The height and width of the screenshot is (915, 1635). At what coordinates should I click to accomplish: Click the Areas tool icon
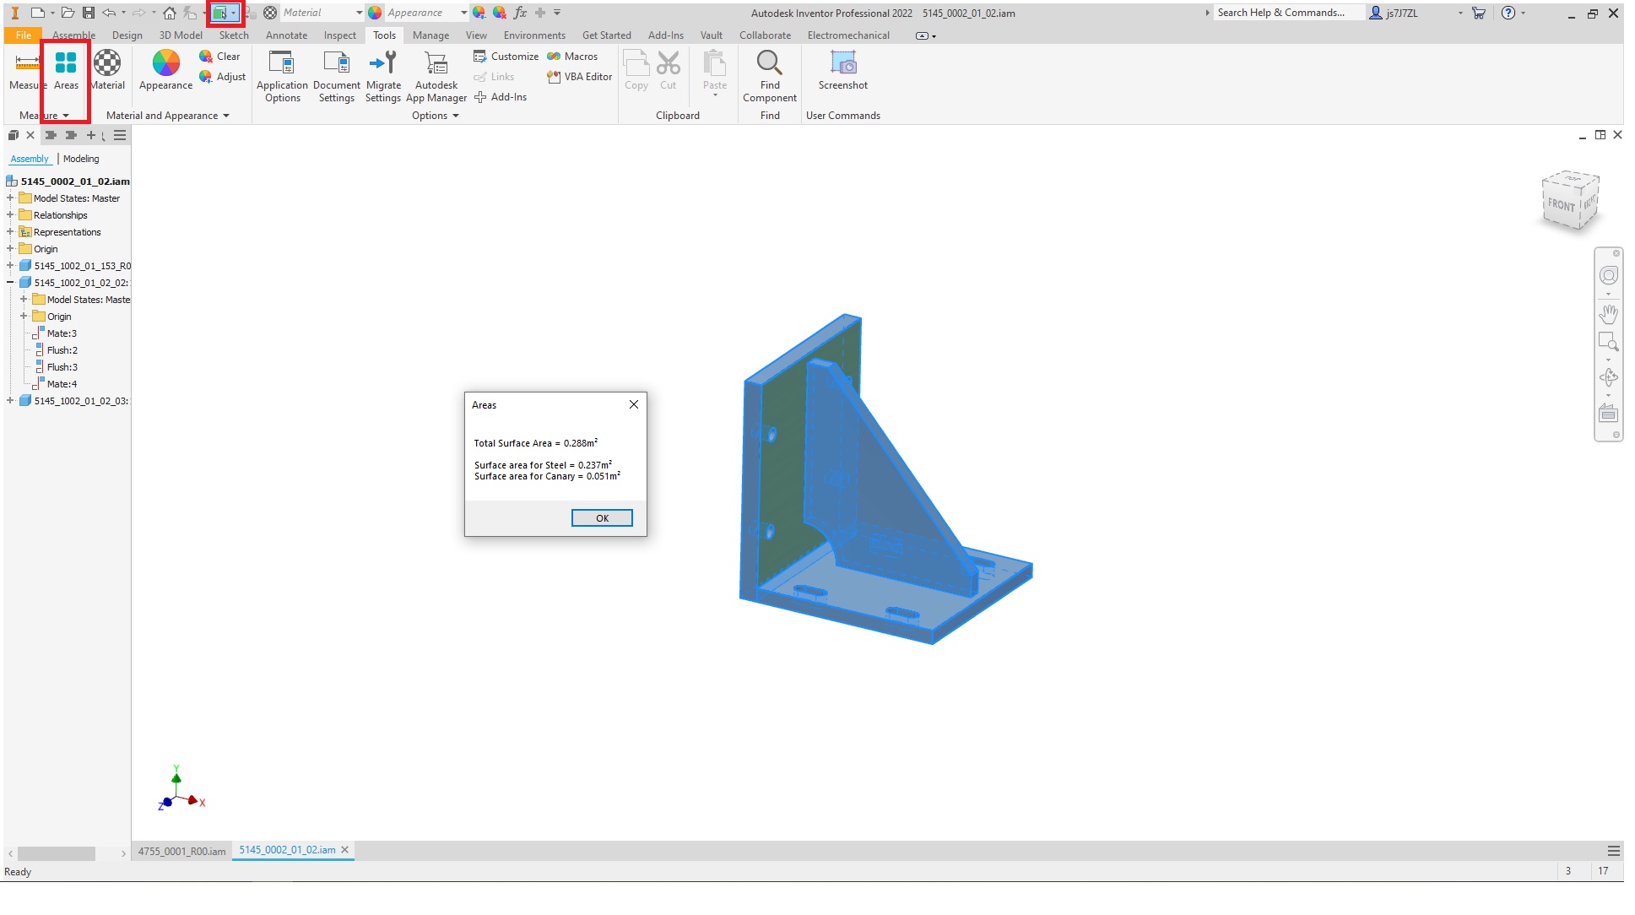click(66, 64)
